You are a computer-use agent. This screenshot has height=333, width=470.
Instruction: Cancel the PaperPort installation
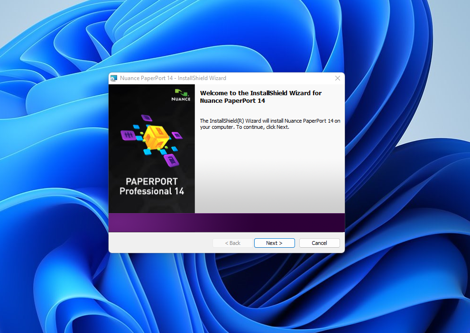click(x=319, y=243)
